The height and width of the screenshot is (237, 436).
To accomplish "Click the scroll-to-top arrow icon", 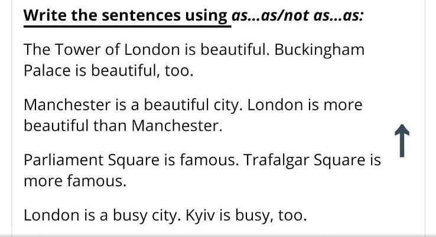I will 402,141.
